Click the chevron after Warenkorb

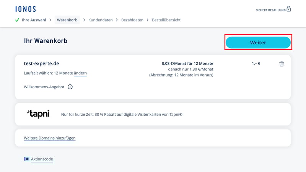(x=84, y=20)
